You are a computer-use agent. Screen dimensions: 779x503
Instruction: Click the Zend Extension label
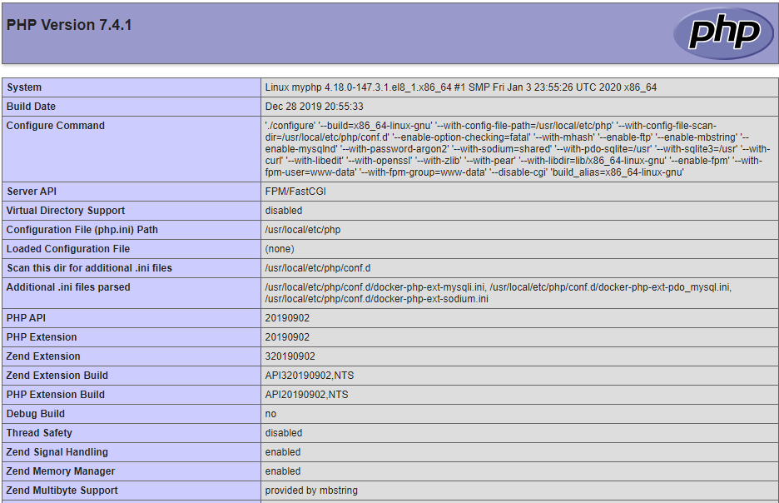coord(43,356)
